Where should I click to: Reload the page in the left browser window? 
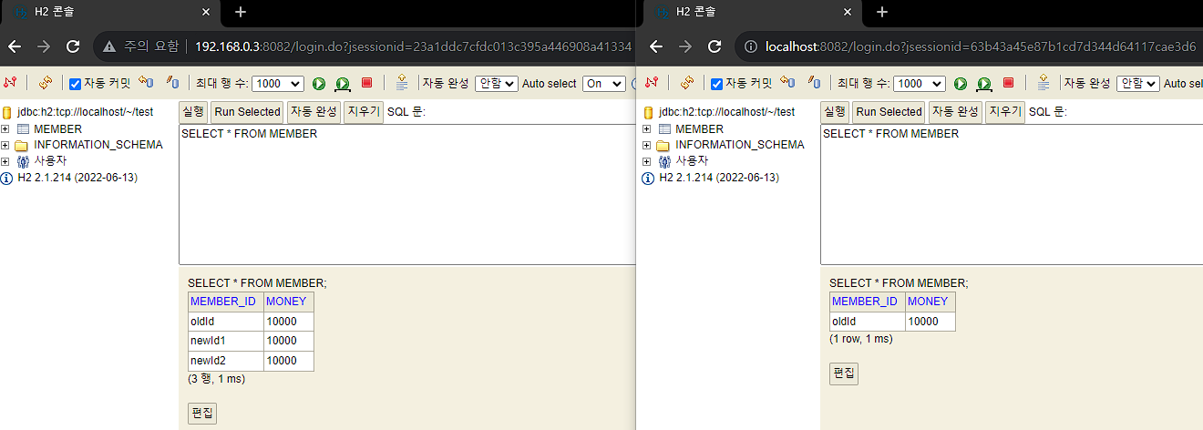74,46
